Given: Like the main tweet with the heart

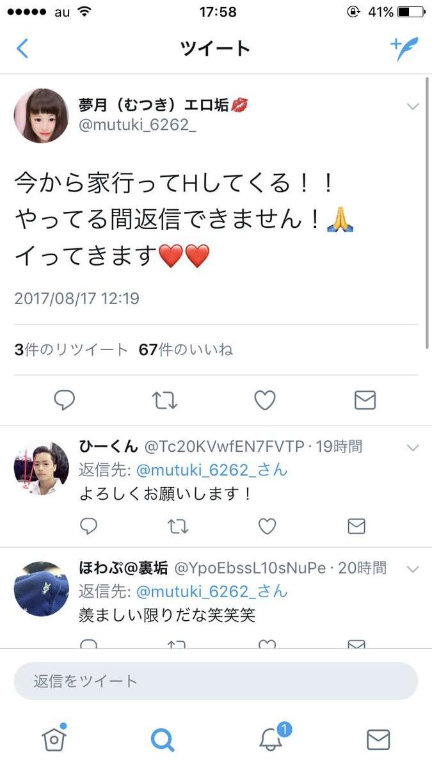Looking at the screenshot, I should (264, 401).
